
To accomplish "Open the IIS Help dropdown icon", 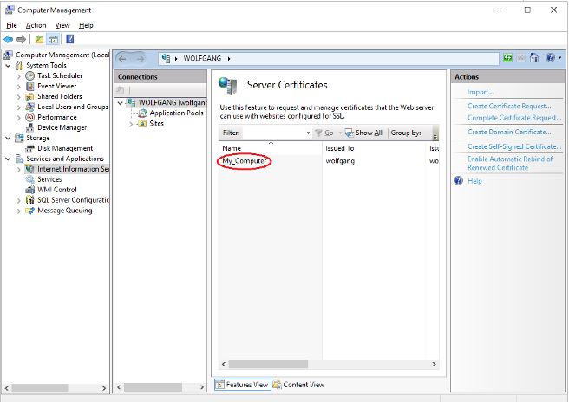I will (x=553, y=58).
